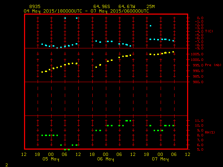Click end time '07 May 2015/060000UTC'

click(x=120, y=11)
